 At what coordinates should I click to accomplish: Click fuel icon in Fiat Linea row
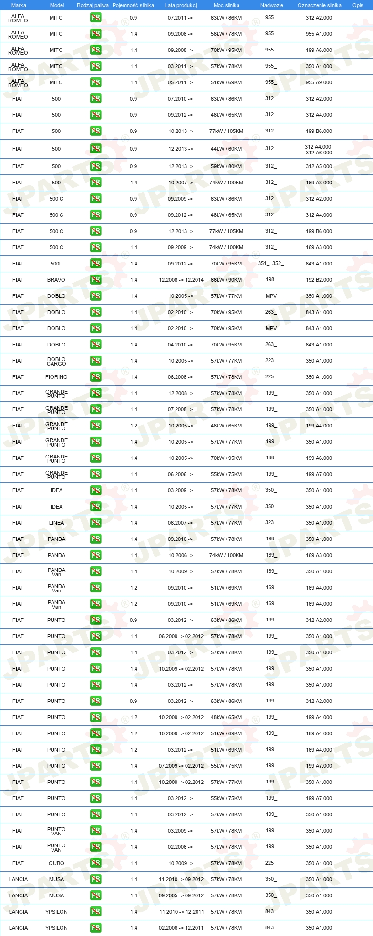[95, 523]
